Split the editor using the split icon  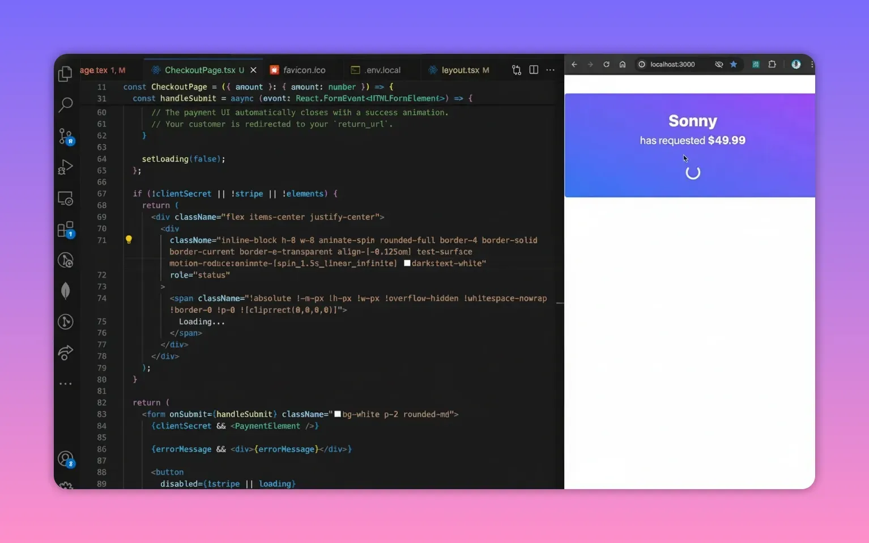[533, 70]
